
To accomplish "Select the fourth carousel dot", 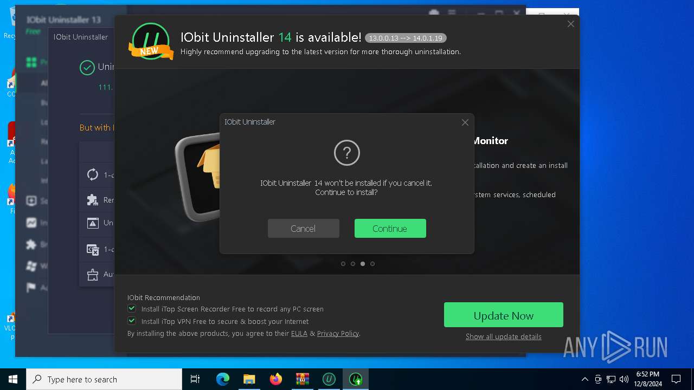I will click(x=372, y=264).
